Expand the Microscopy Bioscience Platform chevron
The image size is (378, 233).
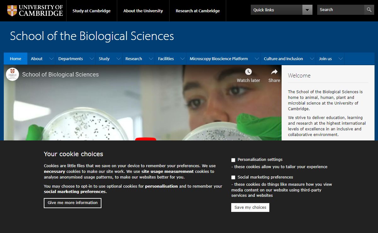click(257, 59)
